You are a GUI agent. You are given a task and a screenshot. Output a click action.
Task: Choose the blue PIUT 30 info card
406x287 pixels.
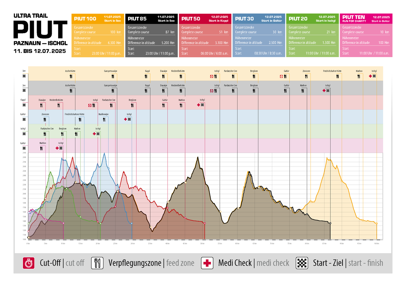pos(258,35)
